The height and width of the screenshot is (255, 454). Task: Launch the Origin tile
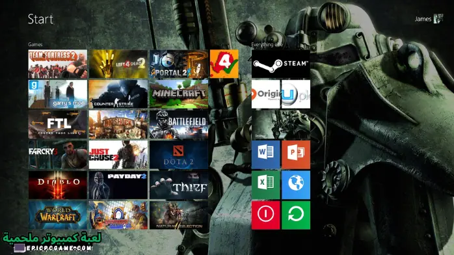coord(266,94)
